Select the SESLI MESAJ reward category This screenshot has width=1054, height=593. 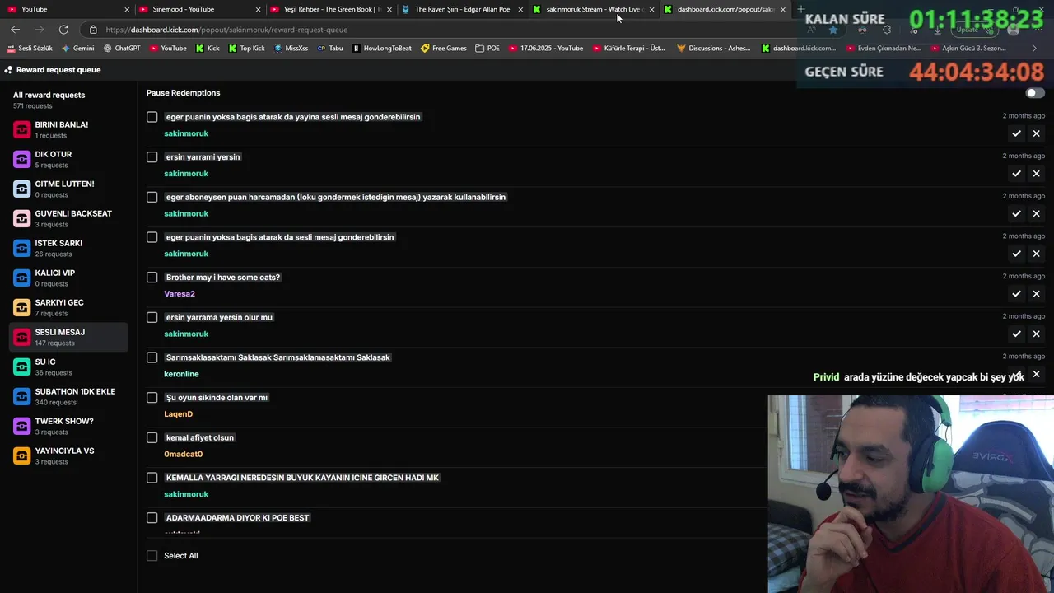[68, 337]
